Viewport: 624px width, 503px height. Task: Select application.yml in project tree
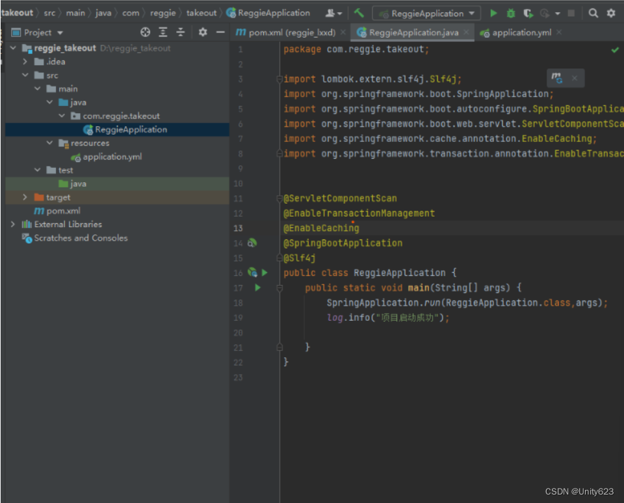tap(117, 157)
